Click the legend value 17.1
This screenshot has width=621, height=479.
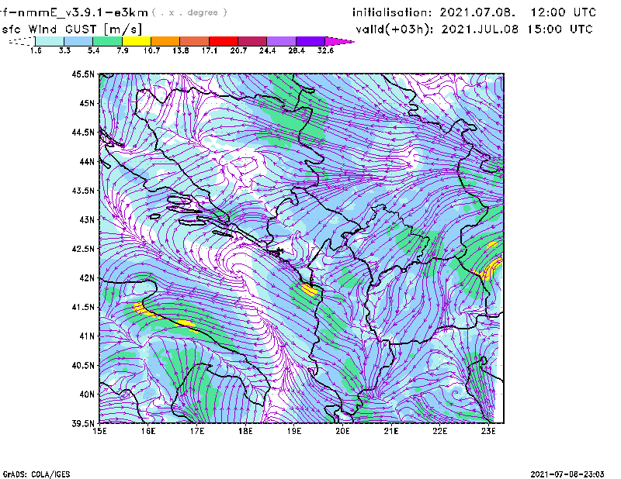point(210,50)
